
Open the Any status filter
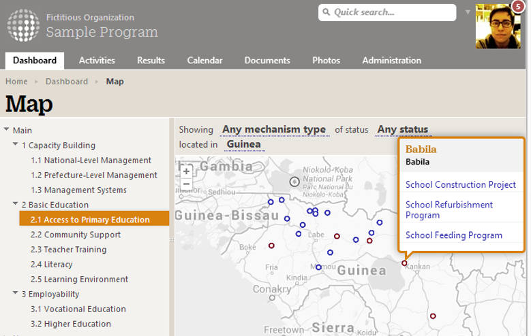click(403, 129)
